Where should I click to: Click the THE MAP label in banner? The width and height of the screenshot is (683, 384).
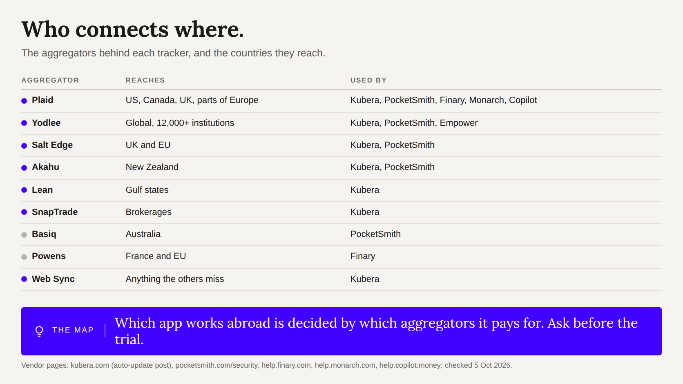[73, 330]
